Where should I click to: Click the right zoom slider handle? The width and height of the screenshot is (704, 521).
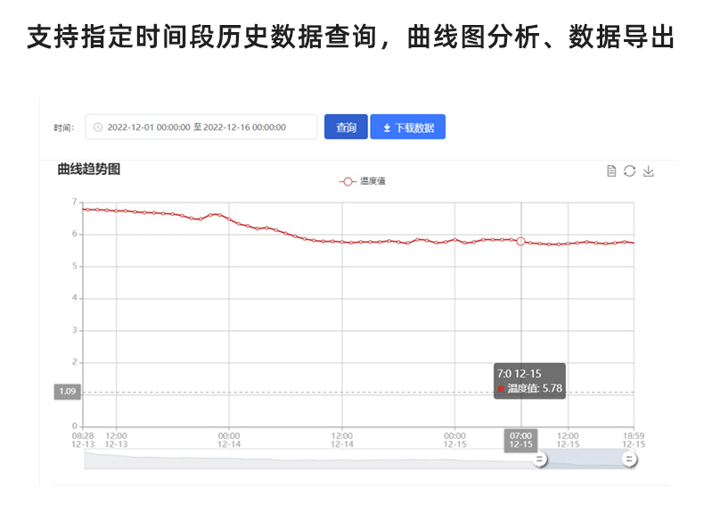pos(629,459)
